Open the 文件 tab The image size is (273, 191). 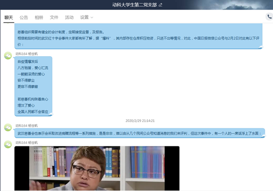(x=54, y=17)
